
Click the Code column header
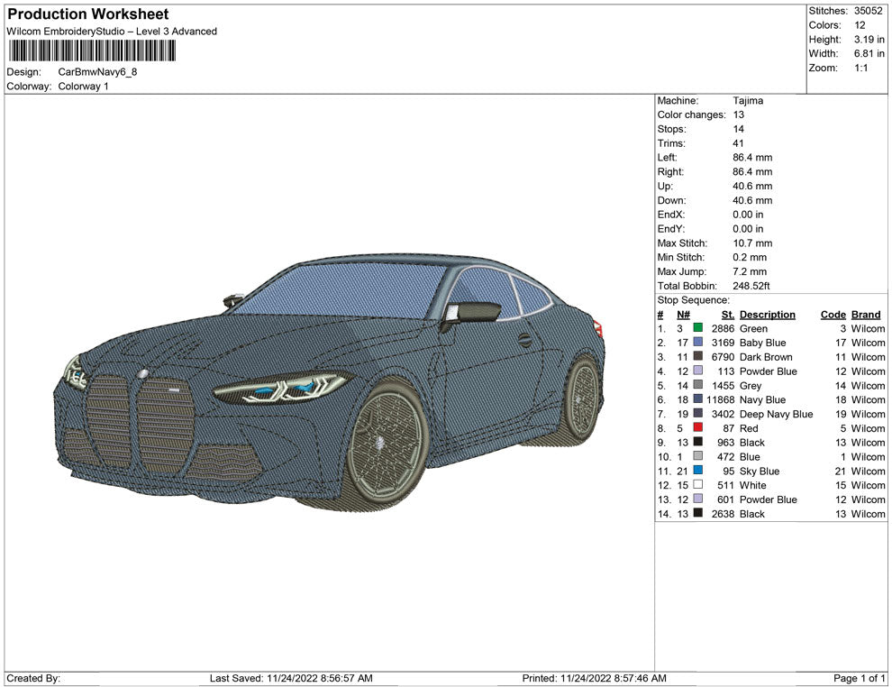tap(833, 315)
